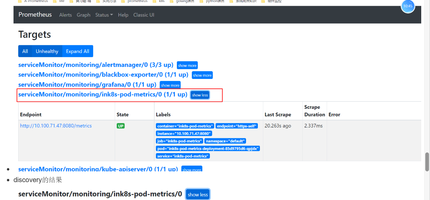This screenshot has width=430, height=200.
Task: Expand the Status dropdown menu
Action: [x=104, y=15]
